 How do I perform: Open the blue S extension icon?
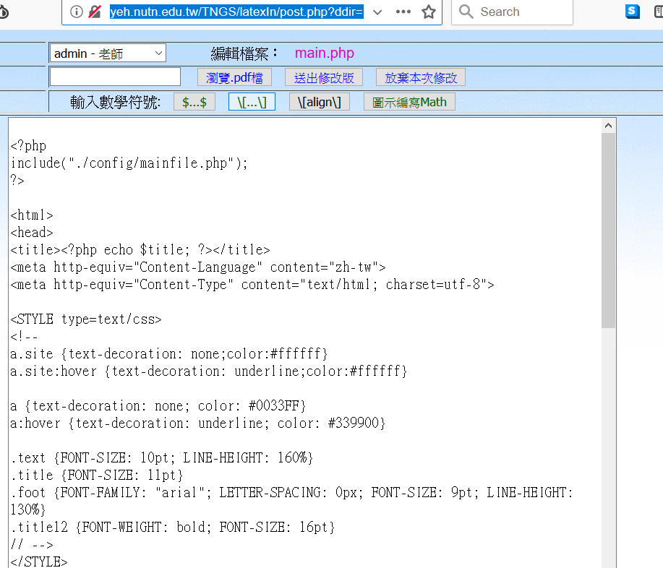[x=632, y=11]
